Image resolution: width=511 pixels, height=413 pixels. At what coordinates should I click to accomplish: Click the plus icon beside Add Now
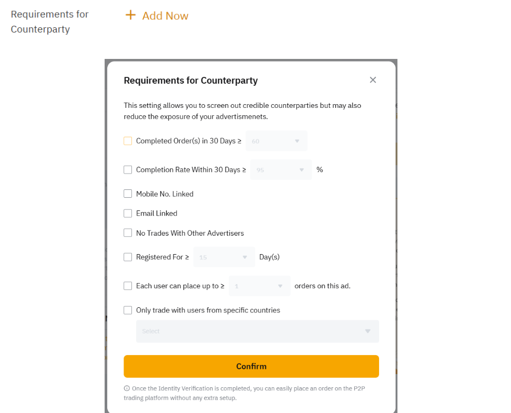130,15
